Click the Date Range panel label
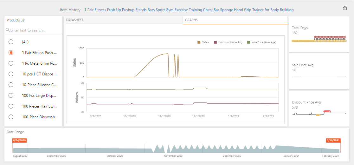Image resolution: width=354 pixels, height=165 pixels. click(15, 132)
